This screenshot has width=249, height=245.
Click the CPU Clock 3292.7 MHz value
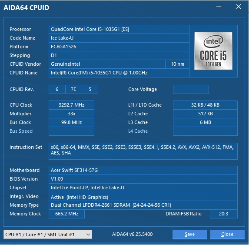pos(71,105)
